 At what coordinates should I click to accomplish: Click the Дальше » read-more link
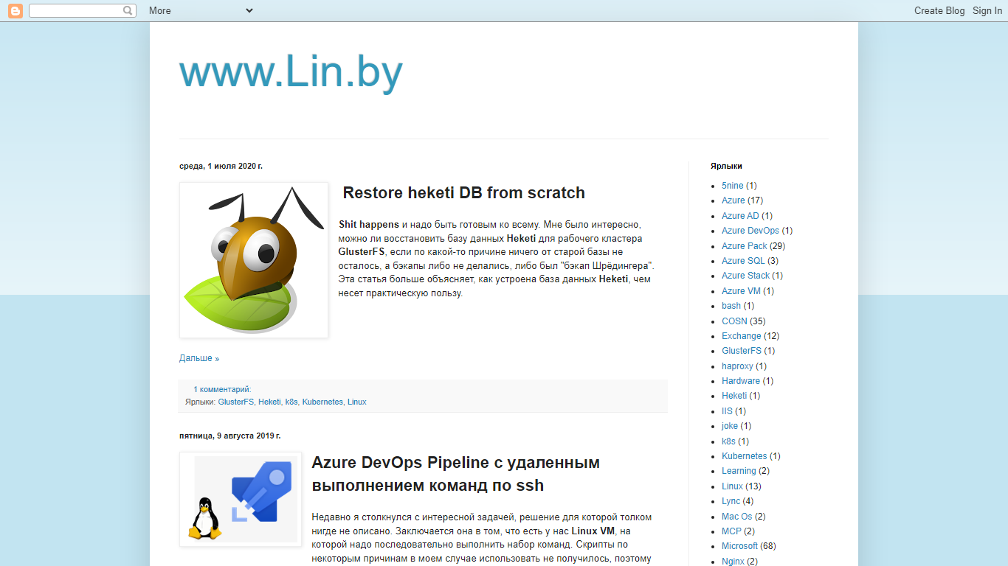pos(199,358)
